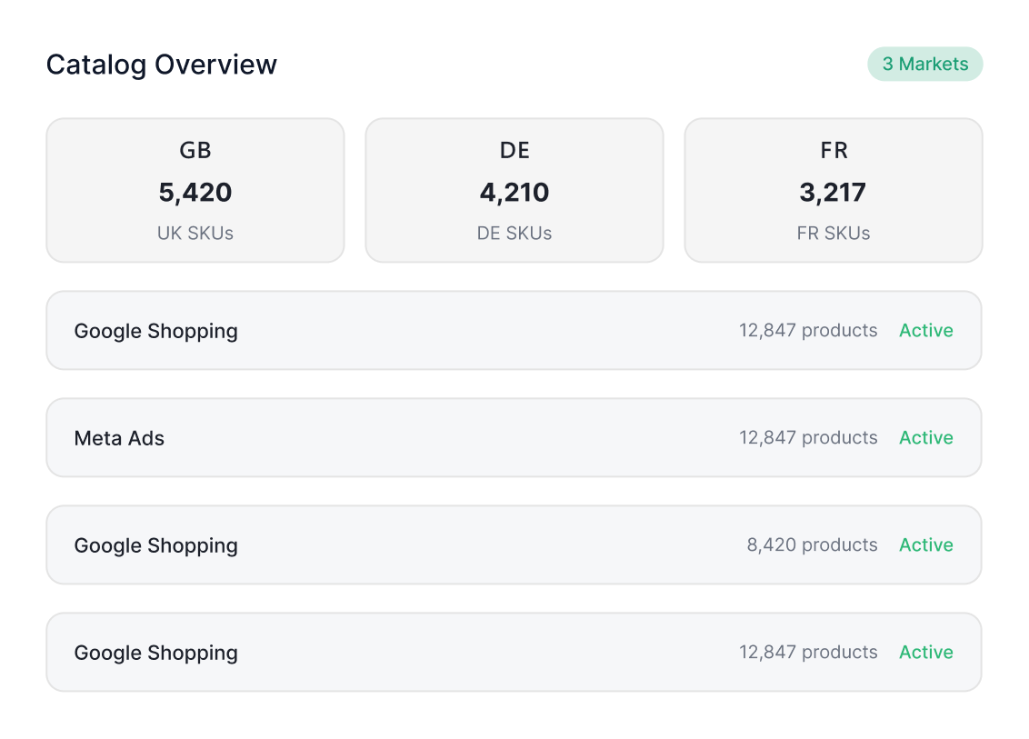Click Active status in Meta Ads row
This screenshot has width=1029, height=739.
point(925,438)
